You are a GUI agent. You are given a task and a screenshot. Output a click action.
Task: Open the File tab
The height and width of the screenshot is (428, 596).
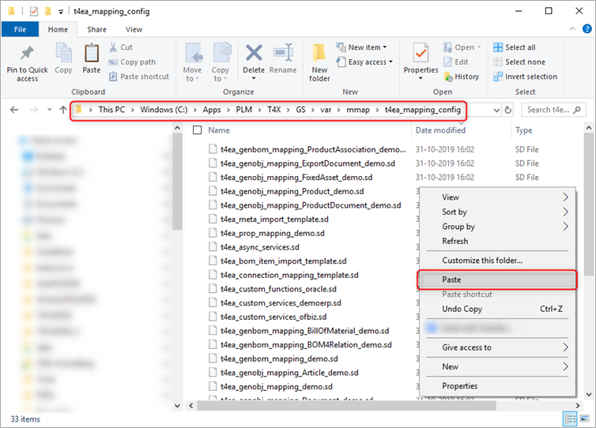20,29
